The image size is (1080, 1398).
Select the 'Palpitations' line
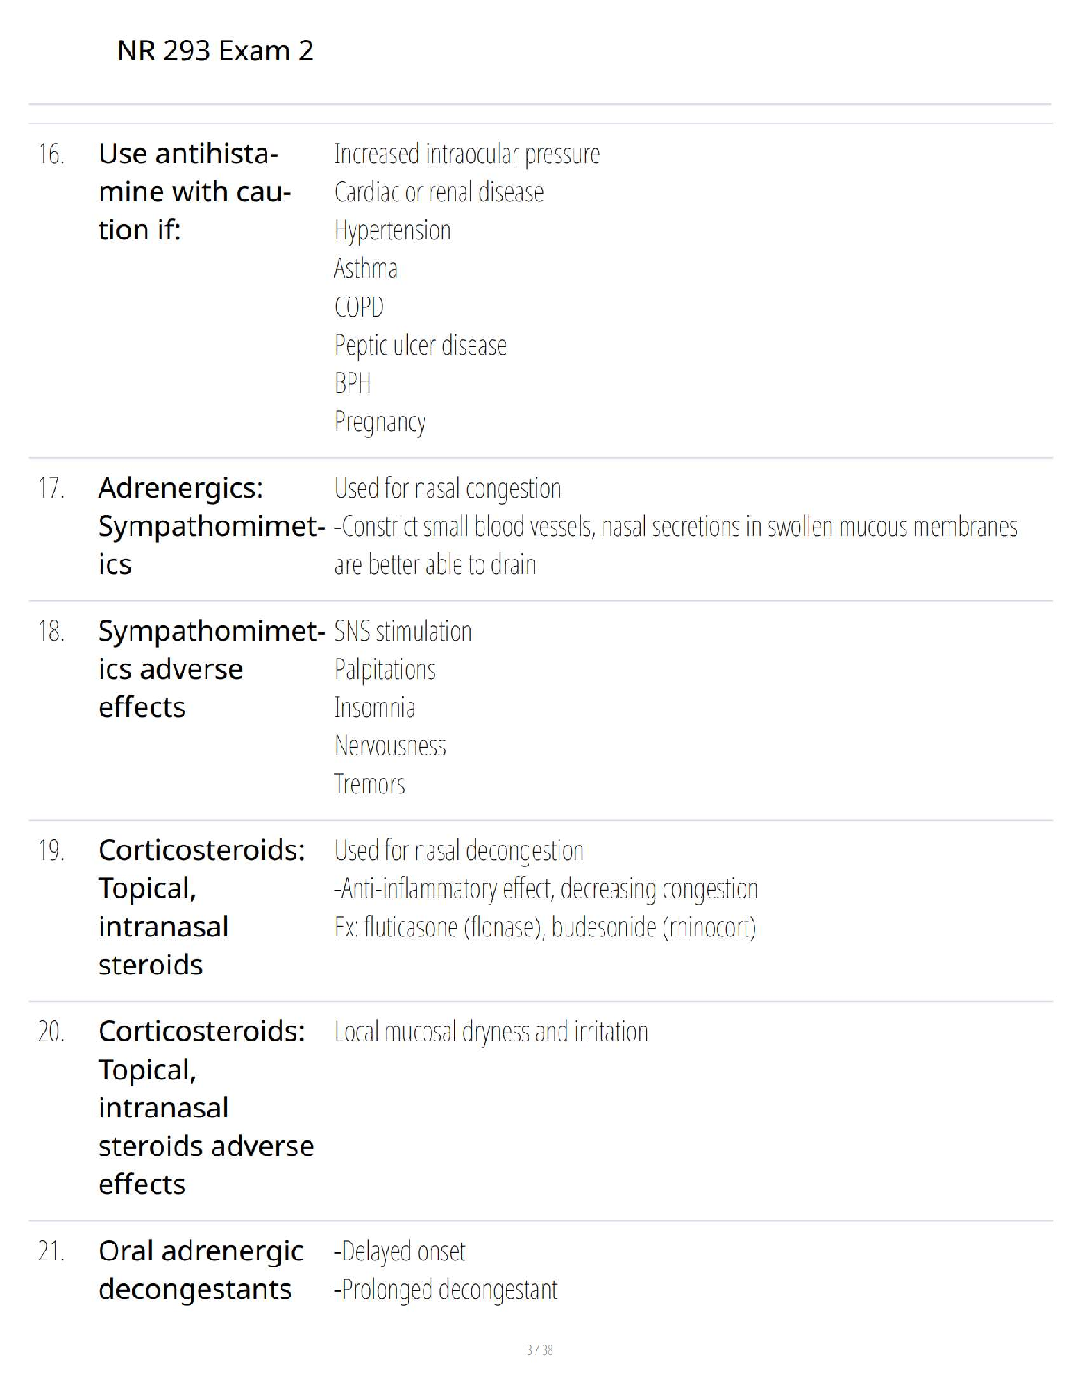coord(385,670)
